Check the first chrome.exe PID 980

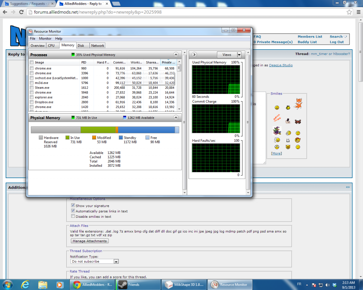pos(32,68)
